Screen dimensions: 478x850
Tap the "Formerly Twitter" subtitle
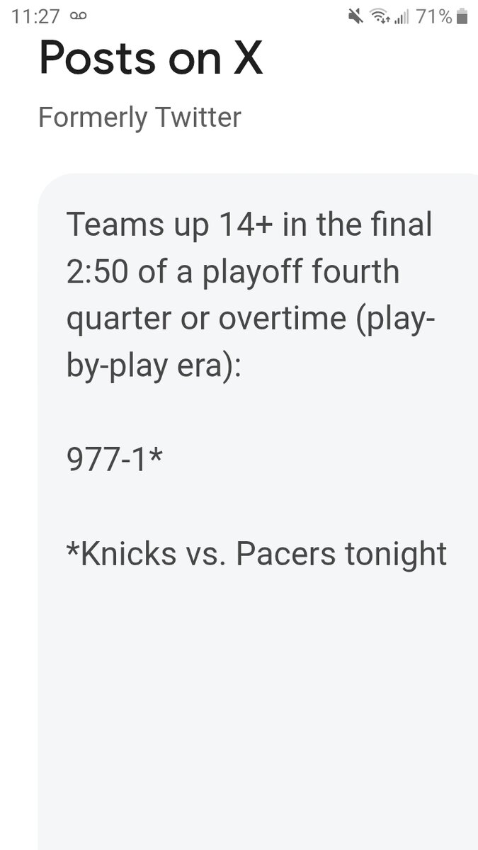(140, 117)
